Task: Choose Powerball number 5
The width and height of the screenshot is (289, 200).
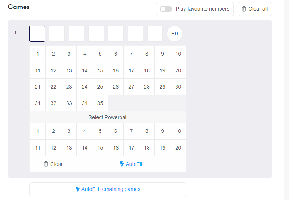Action: click(x=100, y=131)
